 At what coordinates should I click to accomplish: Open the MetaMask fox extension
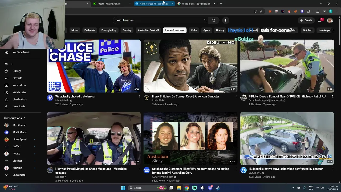(x=270, y=11)
